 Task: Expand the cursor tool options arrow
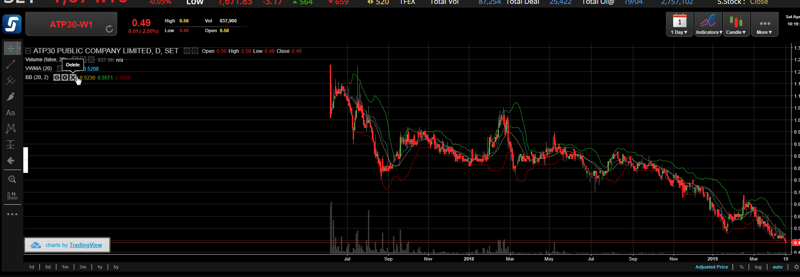click(19, 48)
